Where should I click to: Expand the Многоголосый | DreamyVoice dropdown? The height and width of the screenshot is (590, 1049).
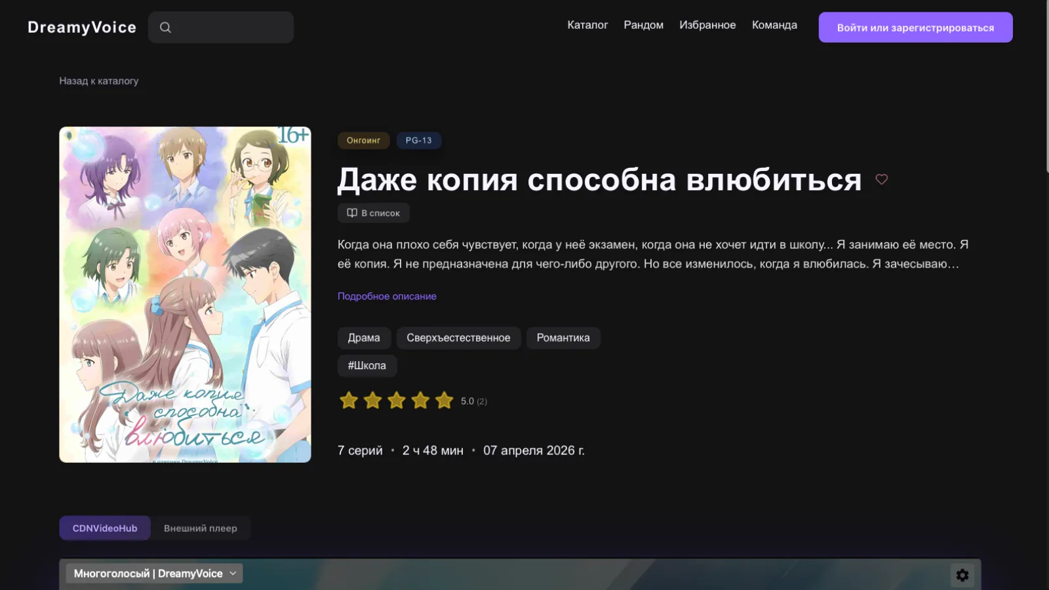click(155, 574)
